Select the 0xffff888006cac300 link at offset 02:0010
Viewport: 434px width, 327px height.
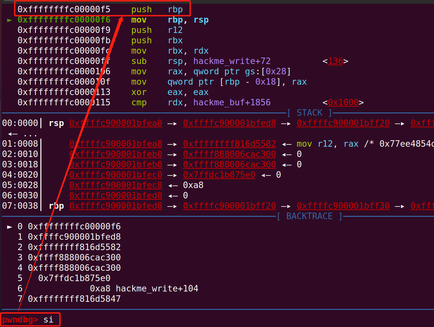coord(229,154)
